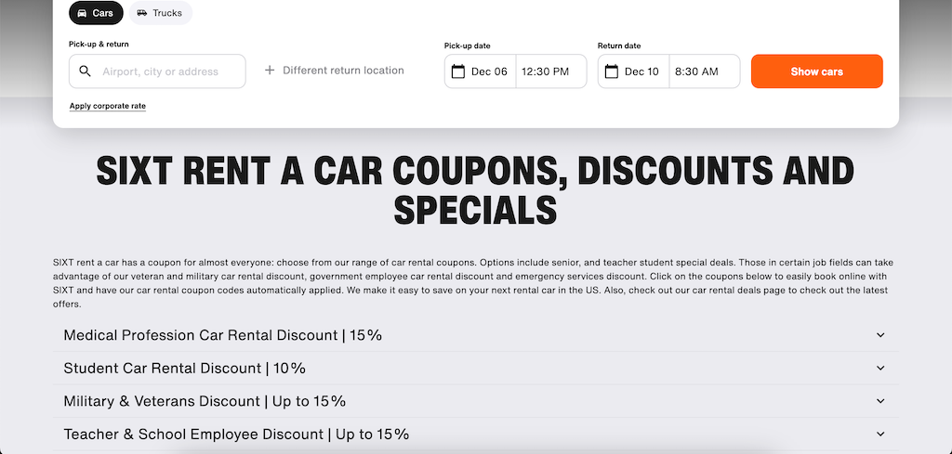
Task: Change pick-up time 12:30 PM
Action: pyautogui.click(x=551, y=71)
